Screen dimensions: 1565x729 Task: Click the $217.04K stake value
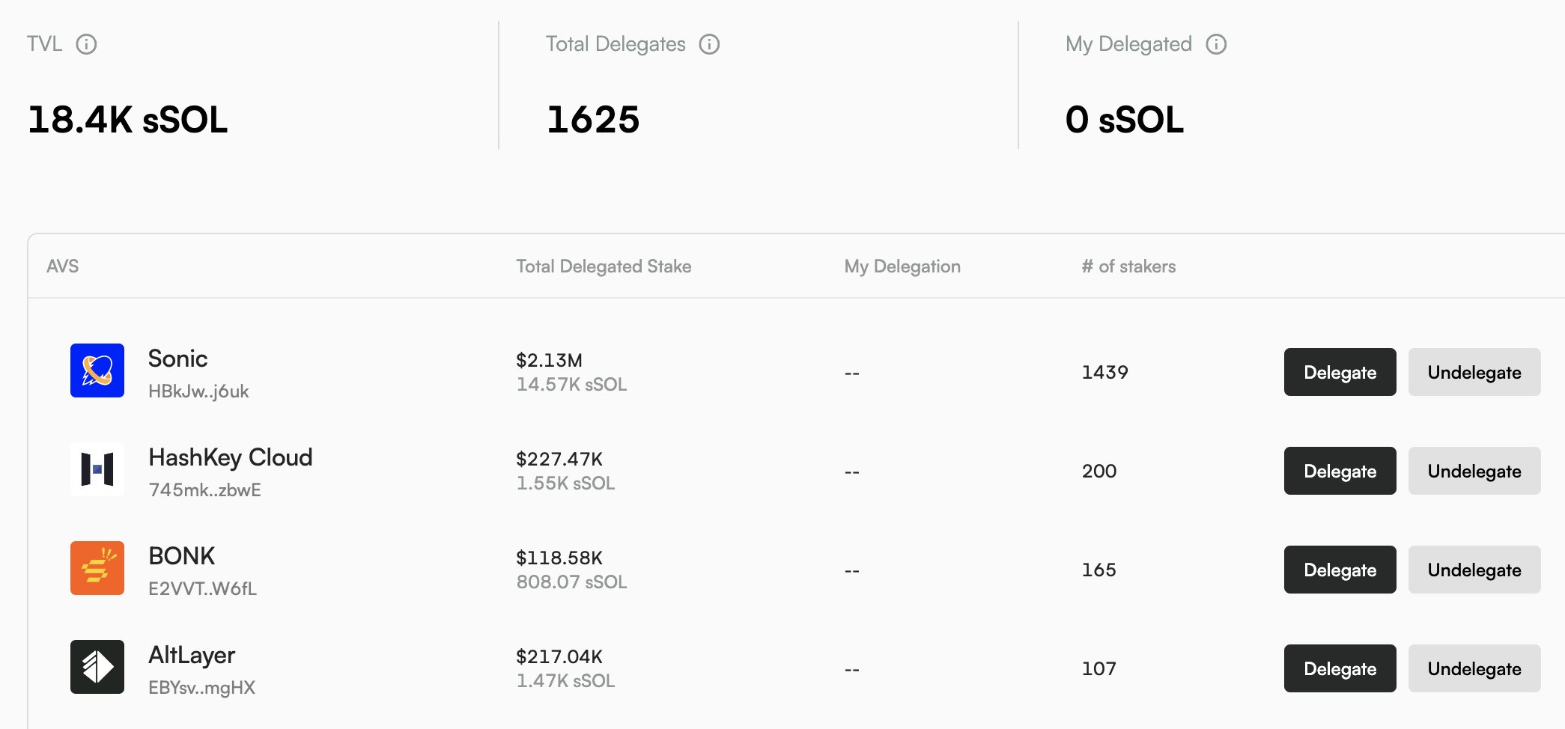[x=559, y=657]
